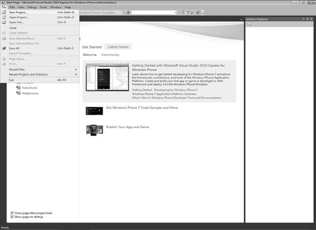This screenshot has width=316, height=230.
Task: Switch to the Latest News tab
Action: (118, 47)
